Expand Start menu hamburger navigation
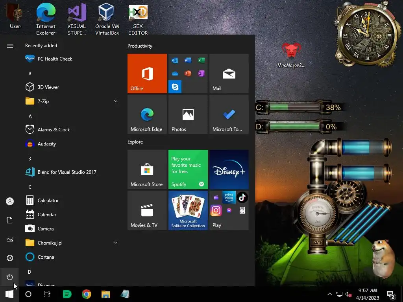Screen dimensions: 403x302 pos(10,46)
